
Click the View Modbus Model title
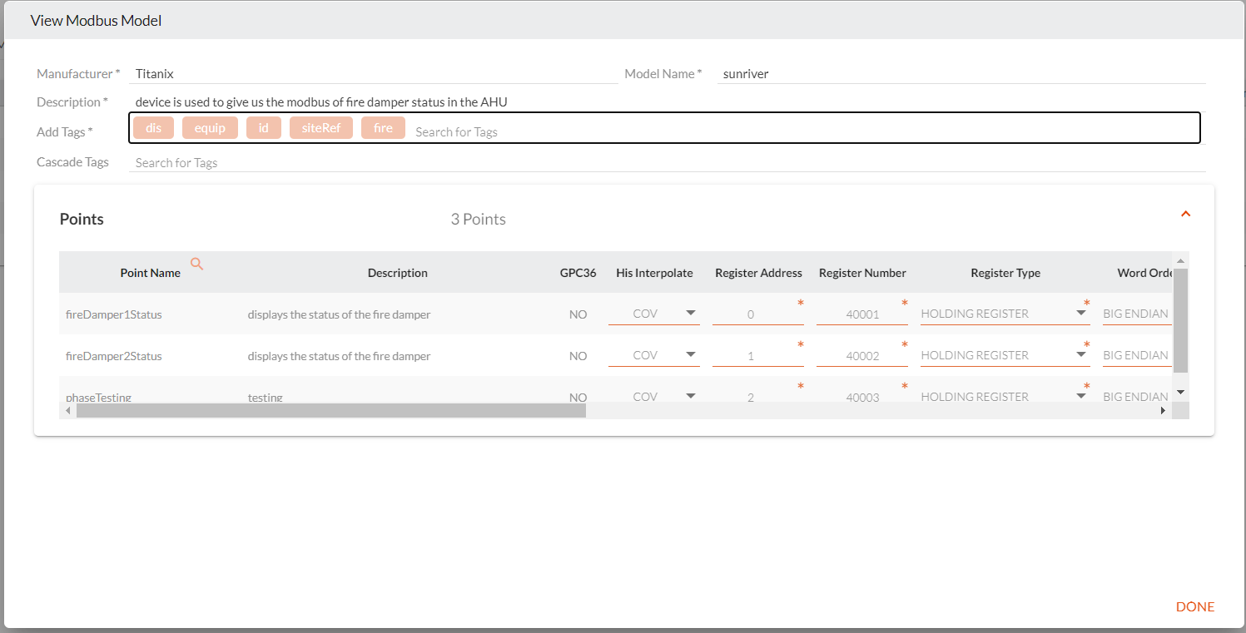pos(96,20)
